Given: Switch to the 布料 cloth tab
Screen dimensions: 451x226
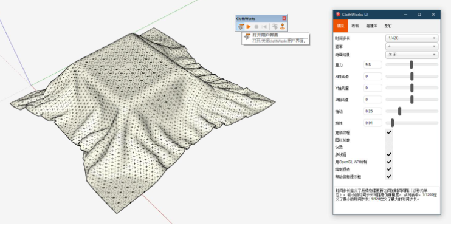Looking at the screenshot, I should click(x=355, y=26).
